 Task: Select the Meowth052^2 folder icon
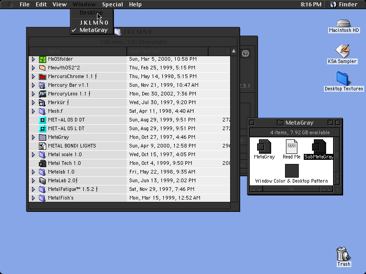42,68
